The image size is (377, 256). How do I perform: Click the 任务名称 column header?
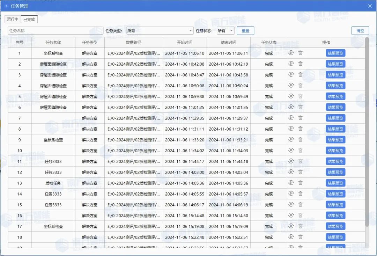[53, 42]
